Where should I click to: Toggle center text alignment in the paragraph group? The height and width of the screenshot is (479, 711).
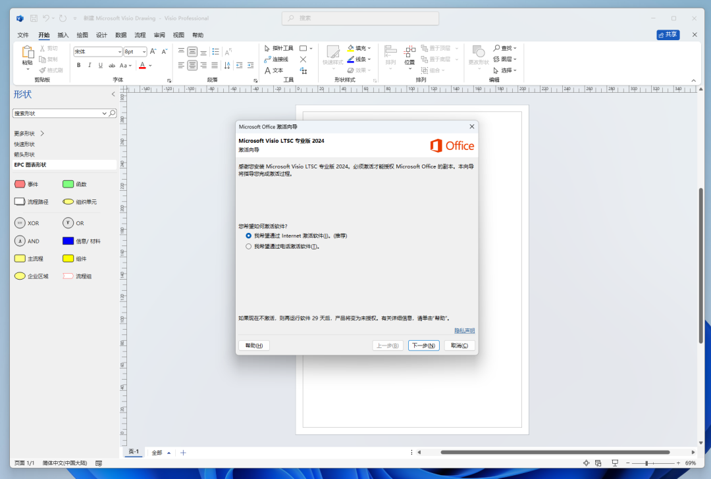pos(192,66)
